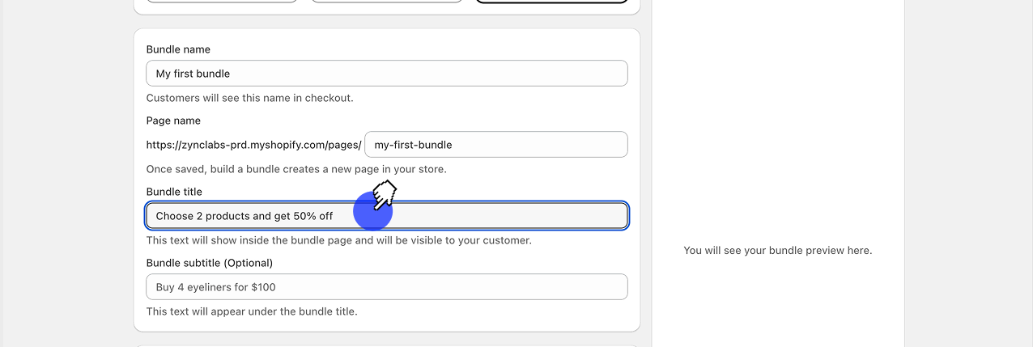Viewport: 1033px width, 347px height.
Task: Click the "Bundle title" label text
Action: point(174,192)
